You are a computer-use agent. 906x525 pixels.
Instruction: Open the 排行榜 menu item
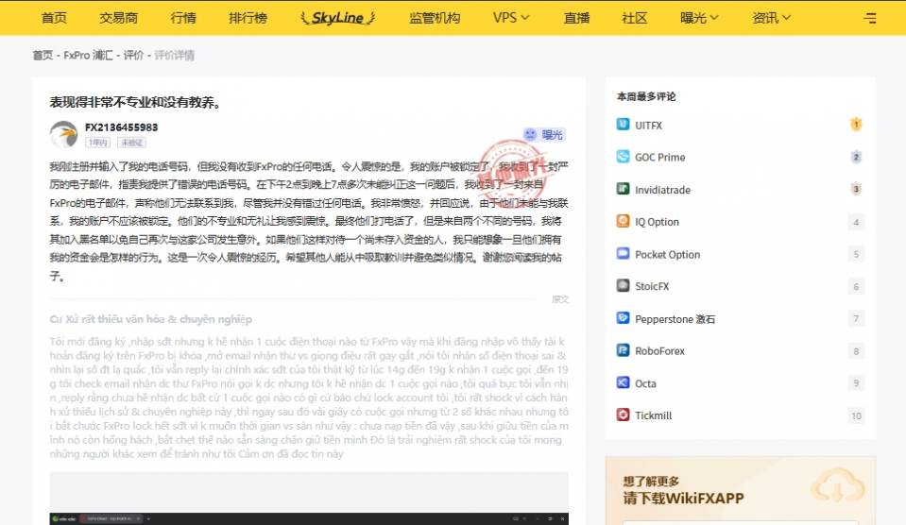(248, 18)
